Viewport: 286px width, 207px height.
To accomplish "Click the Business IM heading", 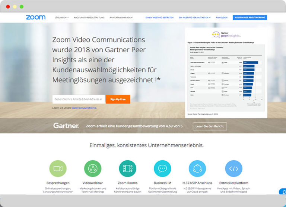I will (162, 183).
